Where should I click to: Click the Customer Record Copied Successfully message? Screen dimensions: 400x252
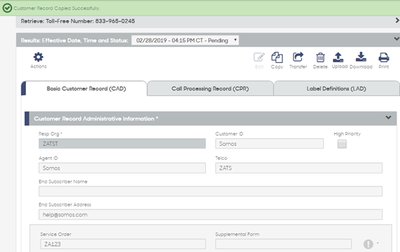tap(57, 8)
